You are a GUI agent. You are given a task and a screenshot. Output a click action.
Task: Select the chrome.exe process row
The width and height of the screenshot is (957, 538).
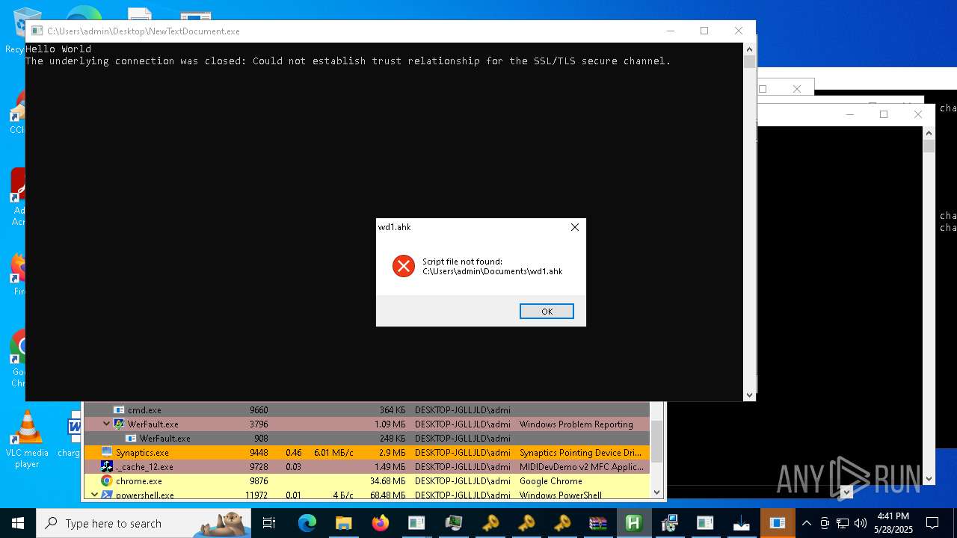366,481
